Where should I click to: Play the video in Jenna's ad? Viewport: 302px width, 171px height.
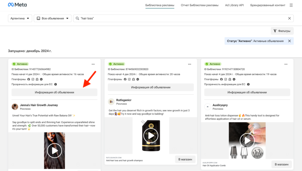54,150
